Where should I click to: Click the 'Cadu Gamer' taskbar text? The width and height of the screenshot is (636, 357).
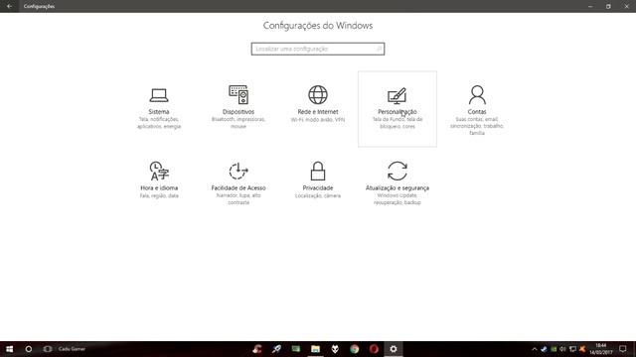pos(72,349)
